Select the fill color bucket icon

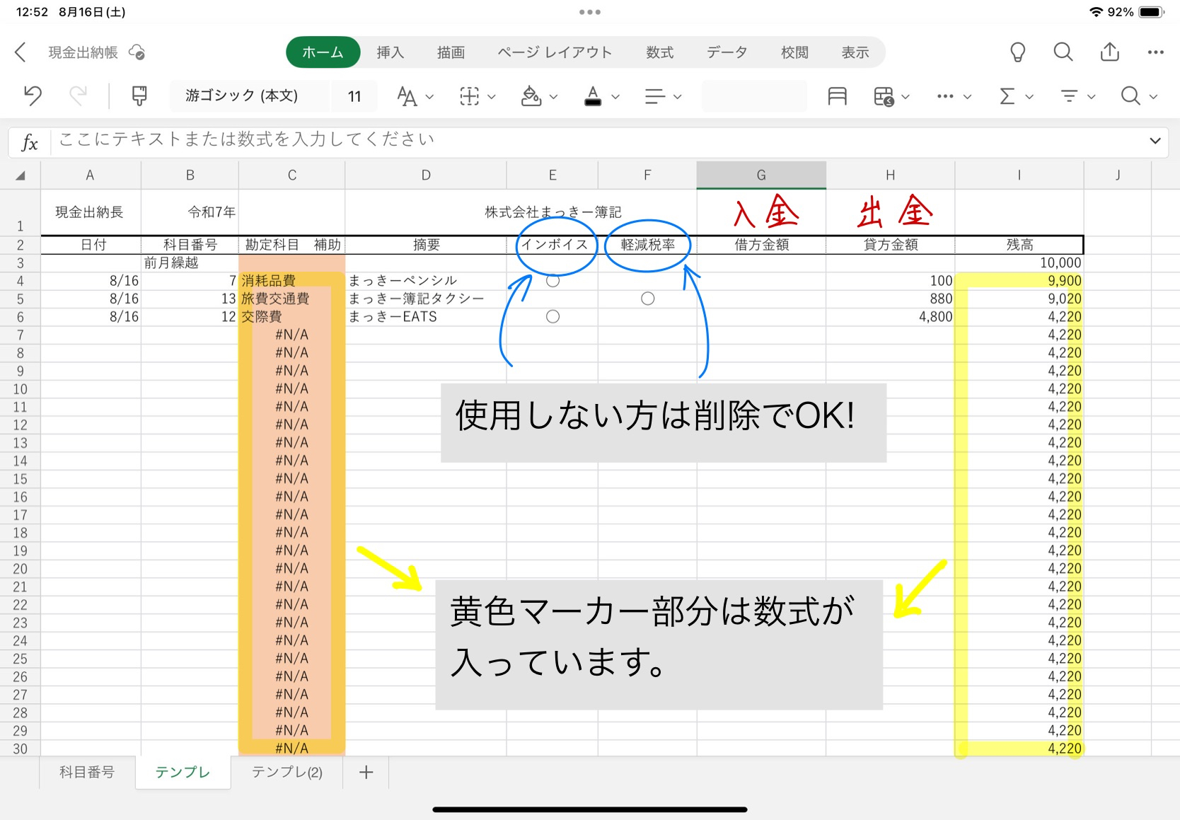click(531, 96)
